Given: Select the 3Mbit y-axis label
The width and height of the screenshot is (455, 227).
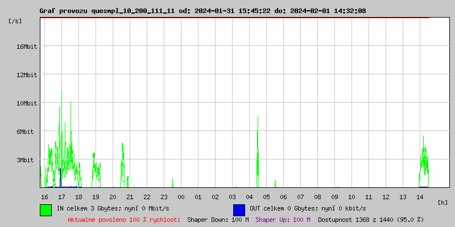Looking at the screenshot, I should tap(25, 160).
